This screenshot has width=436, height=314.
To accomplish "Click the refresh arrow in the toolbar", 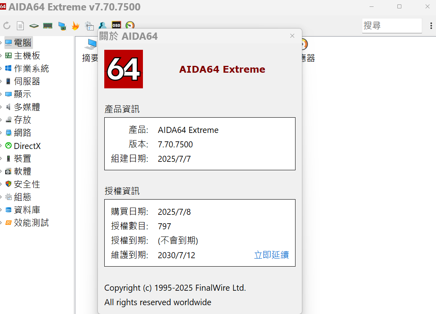I will pyautogui.click(x=7, y=26).
